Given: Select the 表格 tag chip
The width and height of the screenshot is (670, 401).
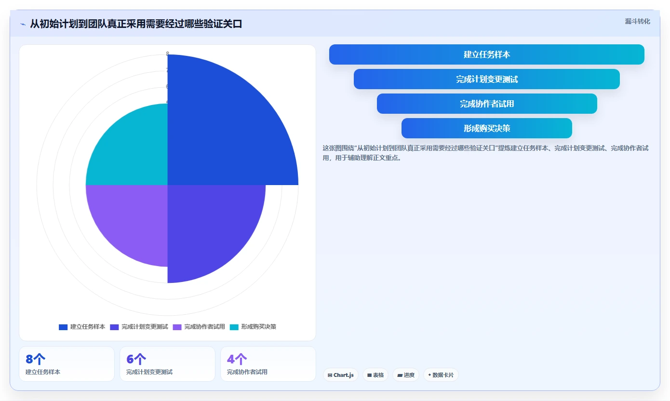Looking at the screenshot, I should coord(375,375).
